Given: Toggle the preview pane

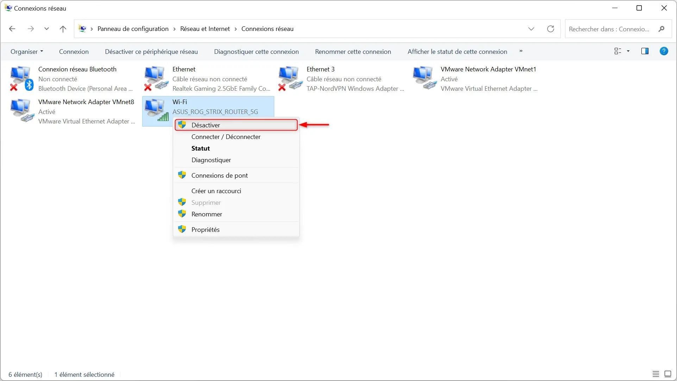Looking at the screenshot, I should click(645, 51).
